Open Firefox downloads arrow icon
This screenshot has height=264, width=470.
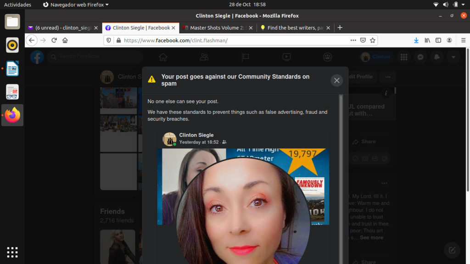pos(416,40)
